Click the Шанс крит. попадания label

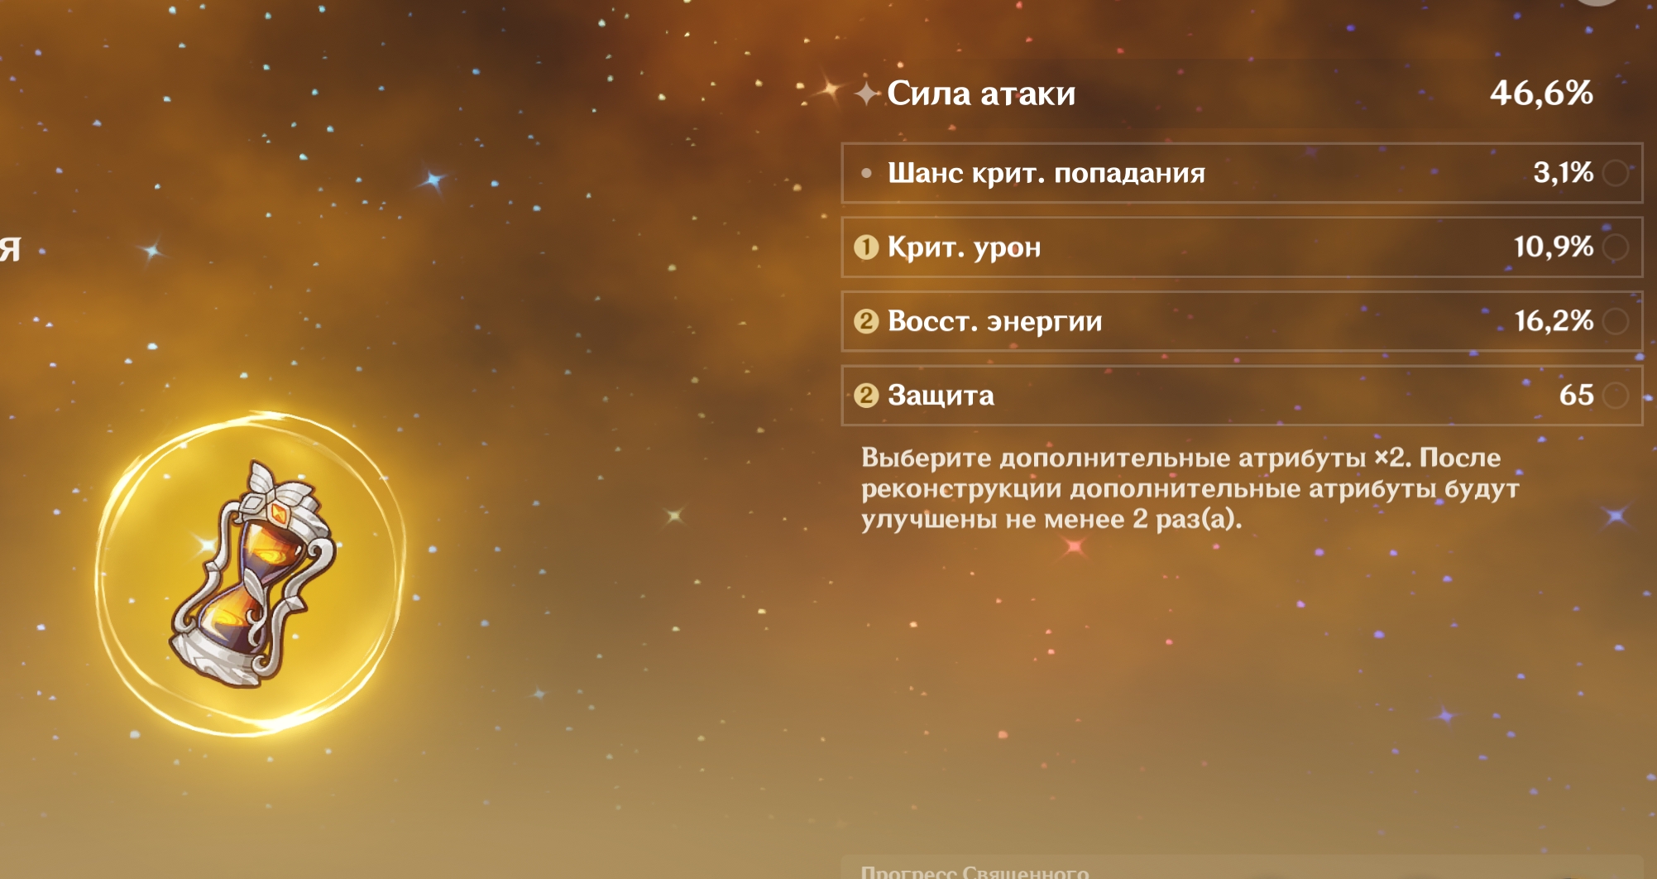1046,173
